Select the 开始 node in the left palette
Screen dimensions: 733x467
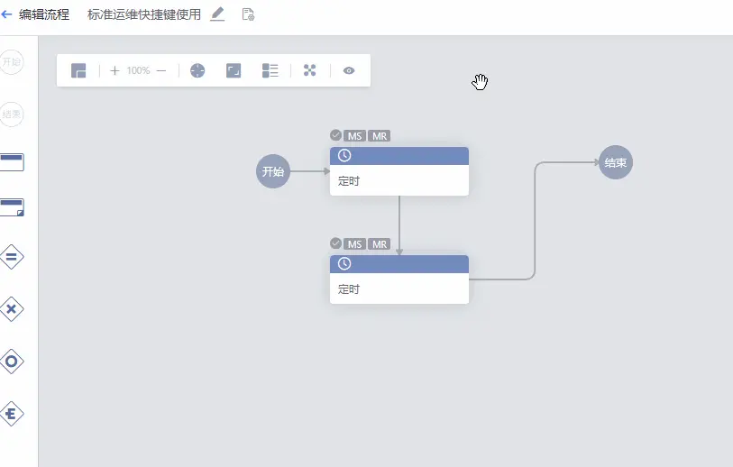pos(12,62)
